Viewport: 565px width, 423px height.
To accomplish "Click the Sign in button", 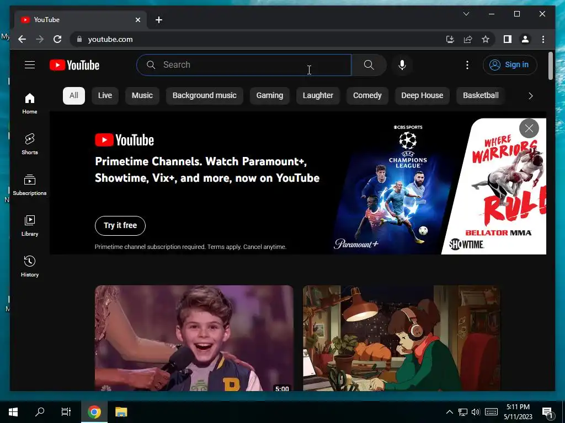I will [509, 65].
